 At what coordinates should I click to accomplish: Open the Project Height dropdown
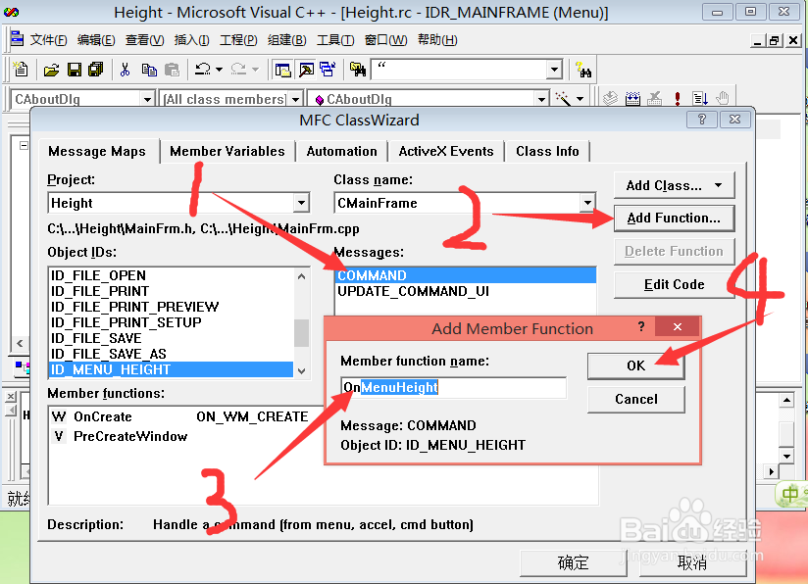pos(301,203)
